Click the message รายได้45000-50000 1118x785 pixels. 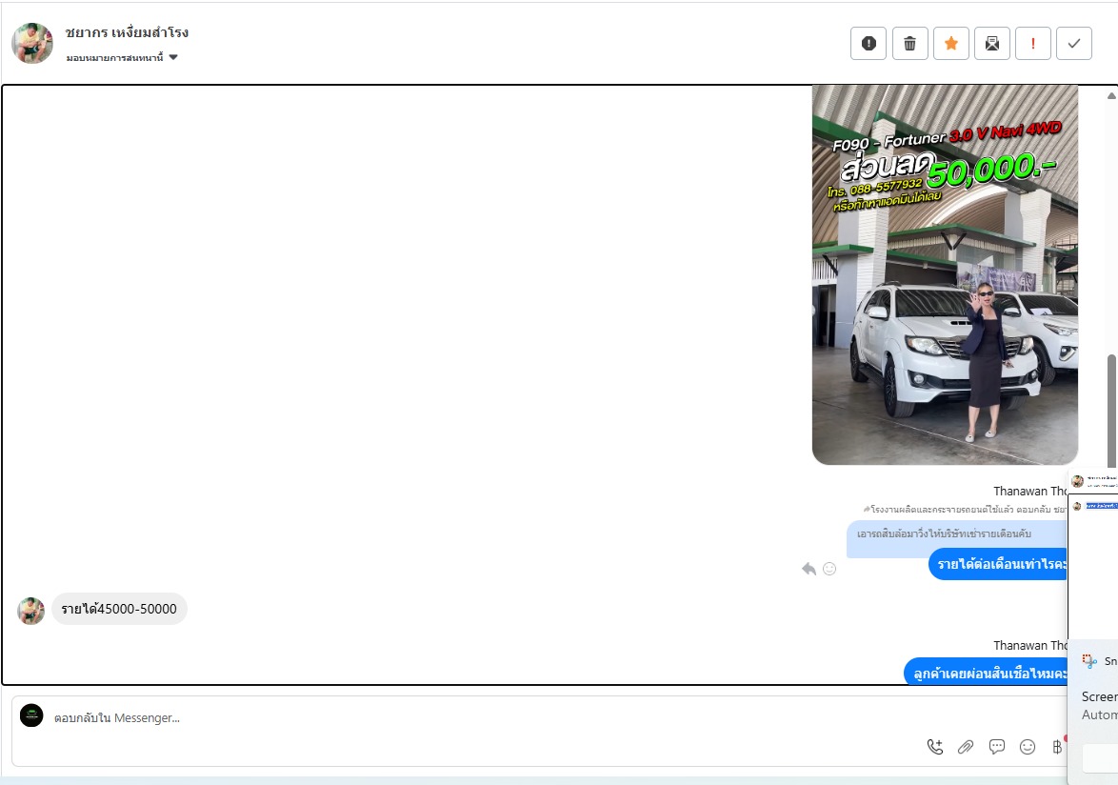[x=119, y=609]
